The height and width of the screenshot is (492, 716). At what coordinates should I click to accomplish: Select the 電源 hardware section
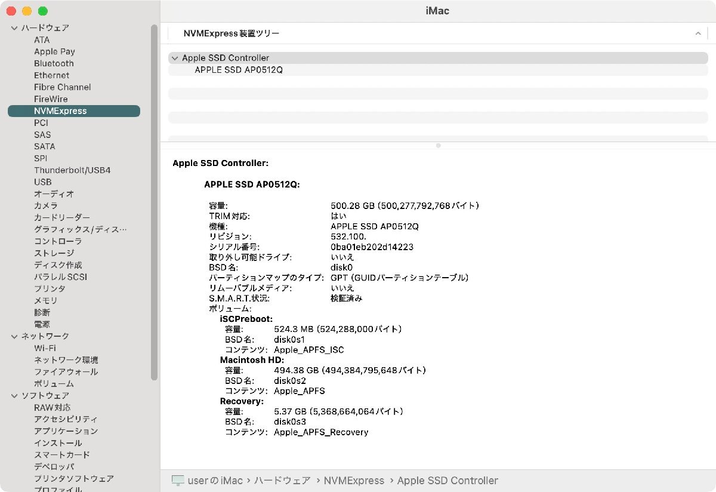pos(42,324)
